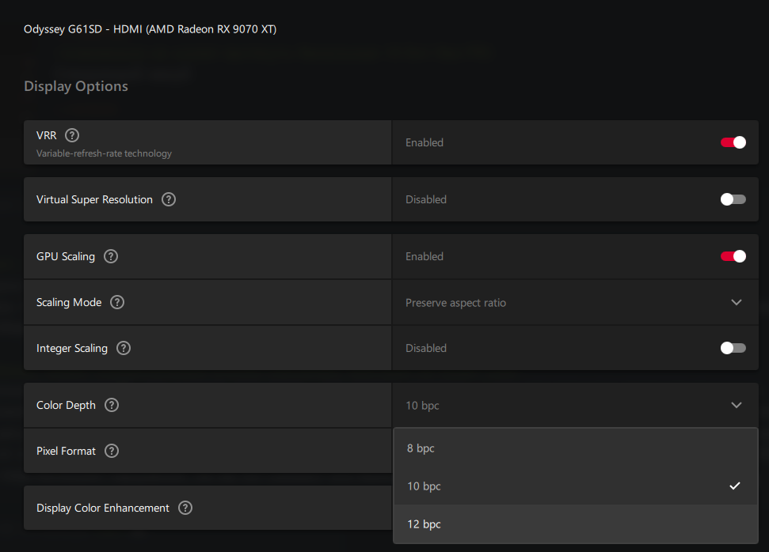Select 8 bpc color depth option

pos(575,448)
